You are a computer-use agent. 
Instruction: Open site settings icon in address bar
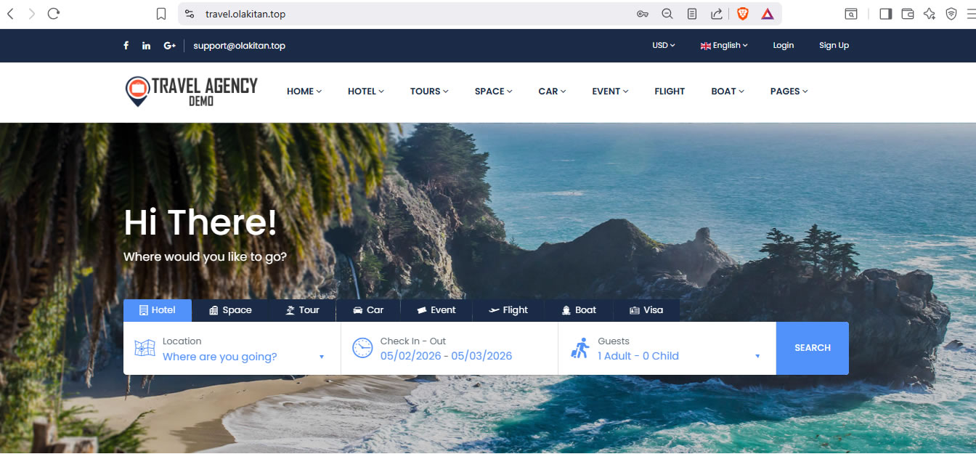pos(190,14)
